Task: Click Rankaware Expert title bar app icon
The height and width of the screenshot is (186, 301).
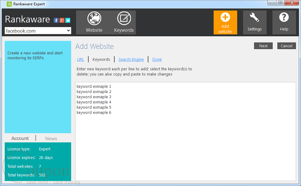Action: (9, 4)
